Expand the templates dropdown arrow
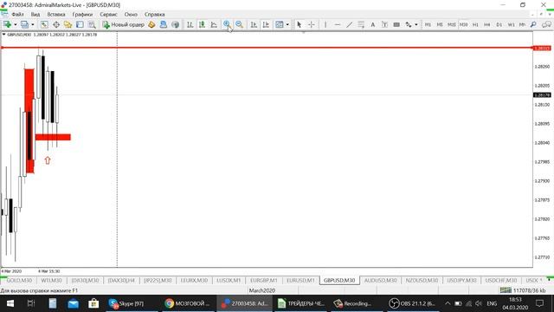This screenshot has width=554, height=312. click(x=287, y=24)
